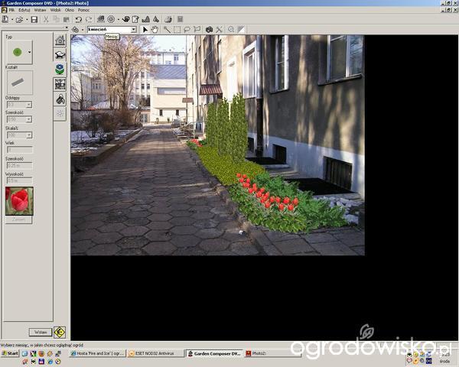Viewport: 459px width, 367px height.
Task: Click the Print icon in toolbar
Action: pos(168,19)
